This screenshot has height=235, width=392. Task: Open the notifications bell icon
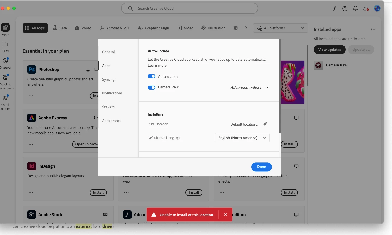(355, 9)
